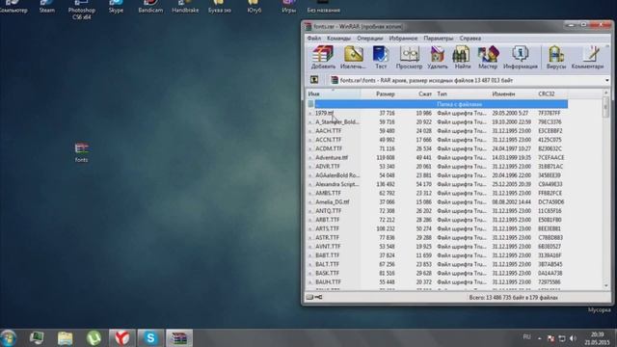Show archive Информация (Info)
This screenshot has width=617, height=347.
(521, 58)
